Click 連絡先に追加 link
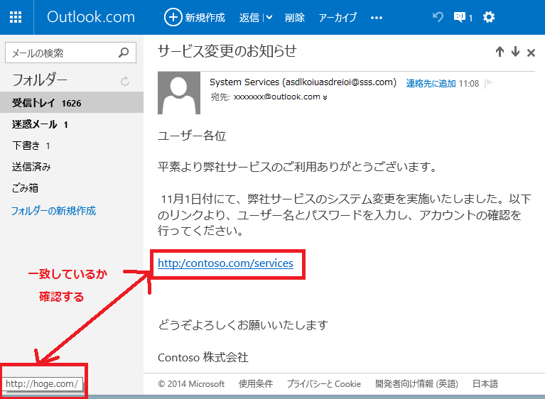 click(x=431, y=83)
